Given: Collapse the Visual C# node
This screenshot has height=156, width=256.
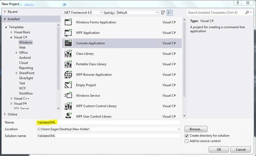Looking at the screenshot, I should tap(11, 38).
